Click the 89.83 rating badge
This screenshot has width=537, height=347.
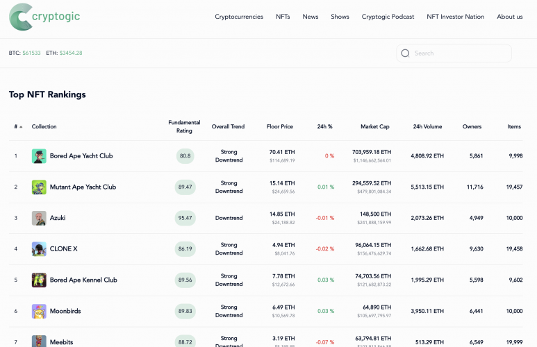coord(185,311)
